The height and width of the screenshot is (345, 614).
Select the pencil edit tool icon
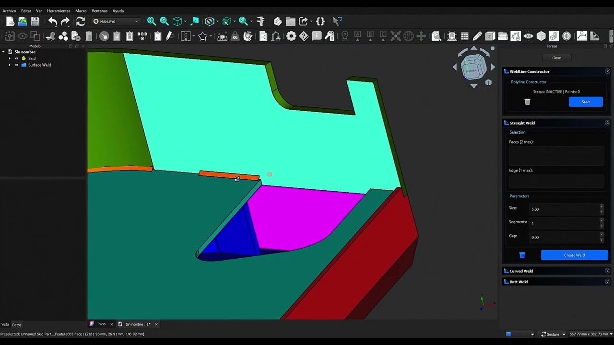(x=477, y=36)
